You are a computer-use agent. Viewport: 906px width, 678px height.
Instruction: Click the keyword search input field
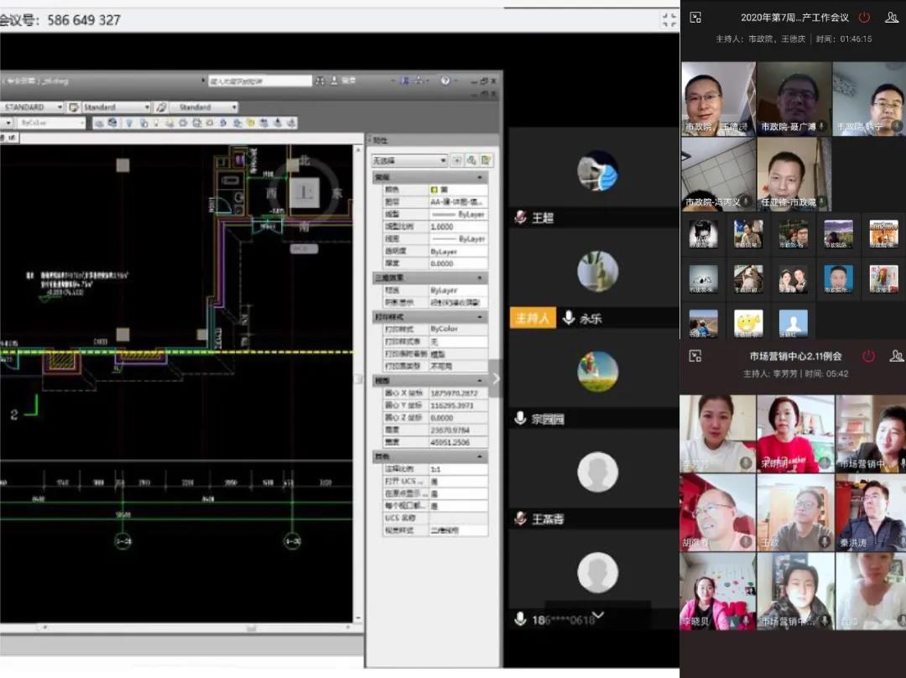[x=260, y=81]
